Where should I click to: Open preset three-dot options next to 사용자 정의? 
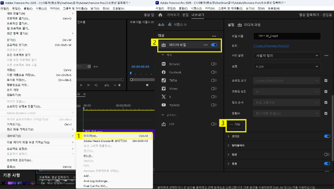click(x=326, y=56)
